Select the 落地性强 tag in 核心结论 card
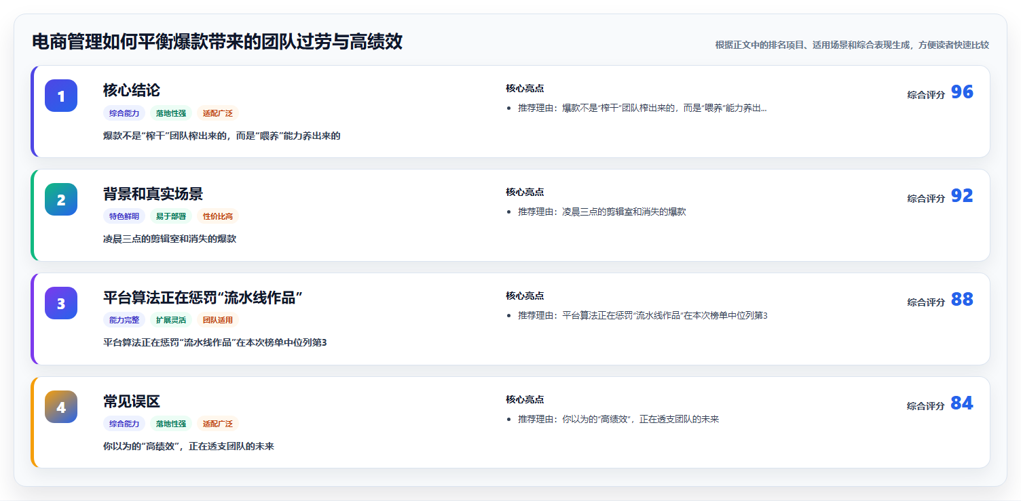Viewport: 1021px width, 501px height. click(x=171, y=113)
